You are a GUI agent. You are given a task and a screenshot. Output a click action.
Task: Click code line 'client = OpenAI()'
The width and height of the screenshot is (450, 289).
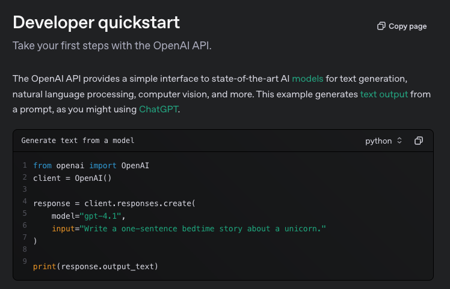tap(72, 178)
